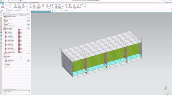The image size is (172, 96).
Task: Expand the Constraint Container node
Action: coord(3,27)
